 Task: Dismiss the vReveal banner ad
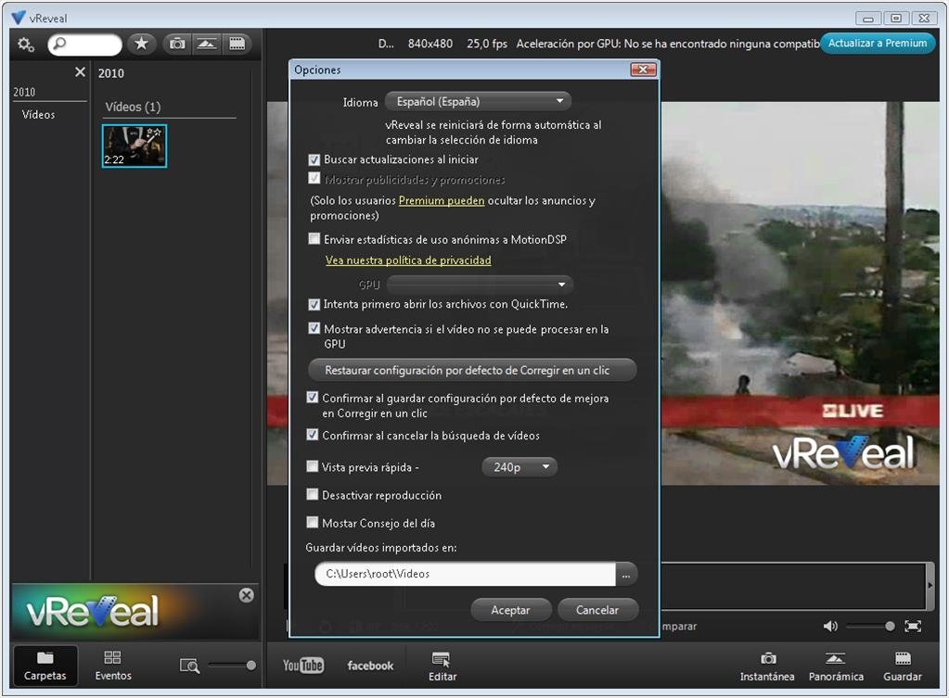tap(247, 595)
